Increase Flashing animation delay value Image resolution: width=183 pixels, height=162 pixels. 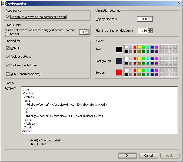150,30
